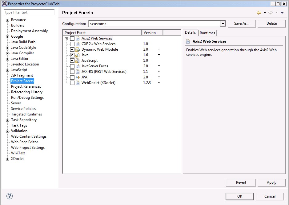
Task: Check the JPA facet checkbox
Action: tap(72, 77)
